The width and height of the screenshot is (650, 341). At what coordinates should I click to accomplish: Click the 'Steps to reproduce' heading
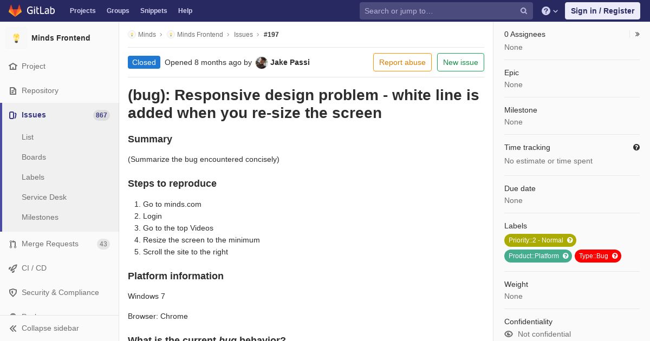172,183
